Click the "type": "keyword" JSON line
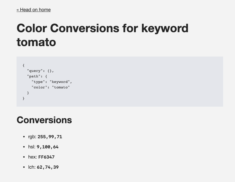Image resolution: width=235 pixels, height=182 pixels. coord(52,82)
